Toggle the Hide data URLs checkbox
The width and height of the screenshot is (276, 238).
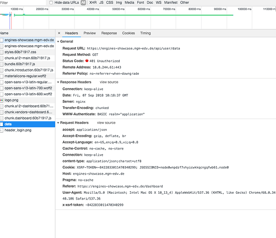click(x=51, y=2)
